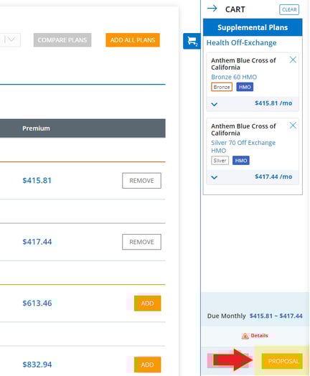Viewport: 310px width, 376px height.
Task: Remove Bronze 60 HMO from cart using X
Action: (x=293, y=60)
